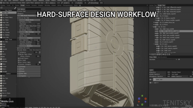
Task: Hide the Some text layer
Action: [150, 79]
